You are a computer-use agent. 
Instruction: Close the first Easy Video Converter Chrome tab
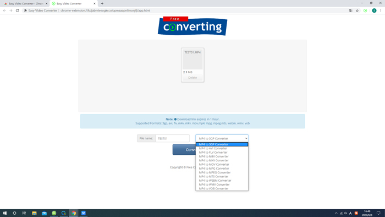[x=46, y=4]
